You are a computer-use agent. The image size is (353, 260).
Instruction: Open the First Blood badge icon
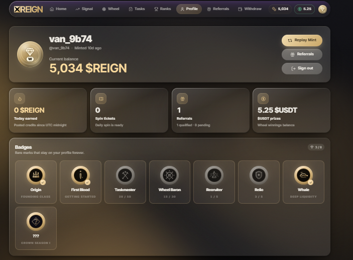(81, 175)
